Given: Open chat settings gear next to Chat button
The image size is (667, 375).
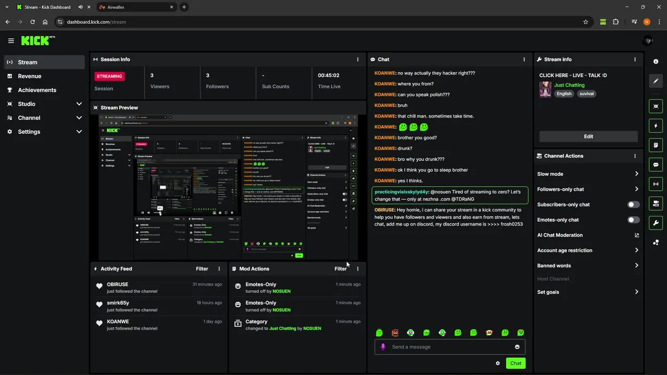Looking at the screenshot, I should [x=498, y=363].
